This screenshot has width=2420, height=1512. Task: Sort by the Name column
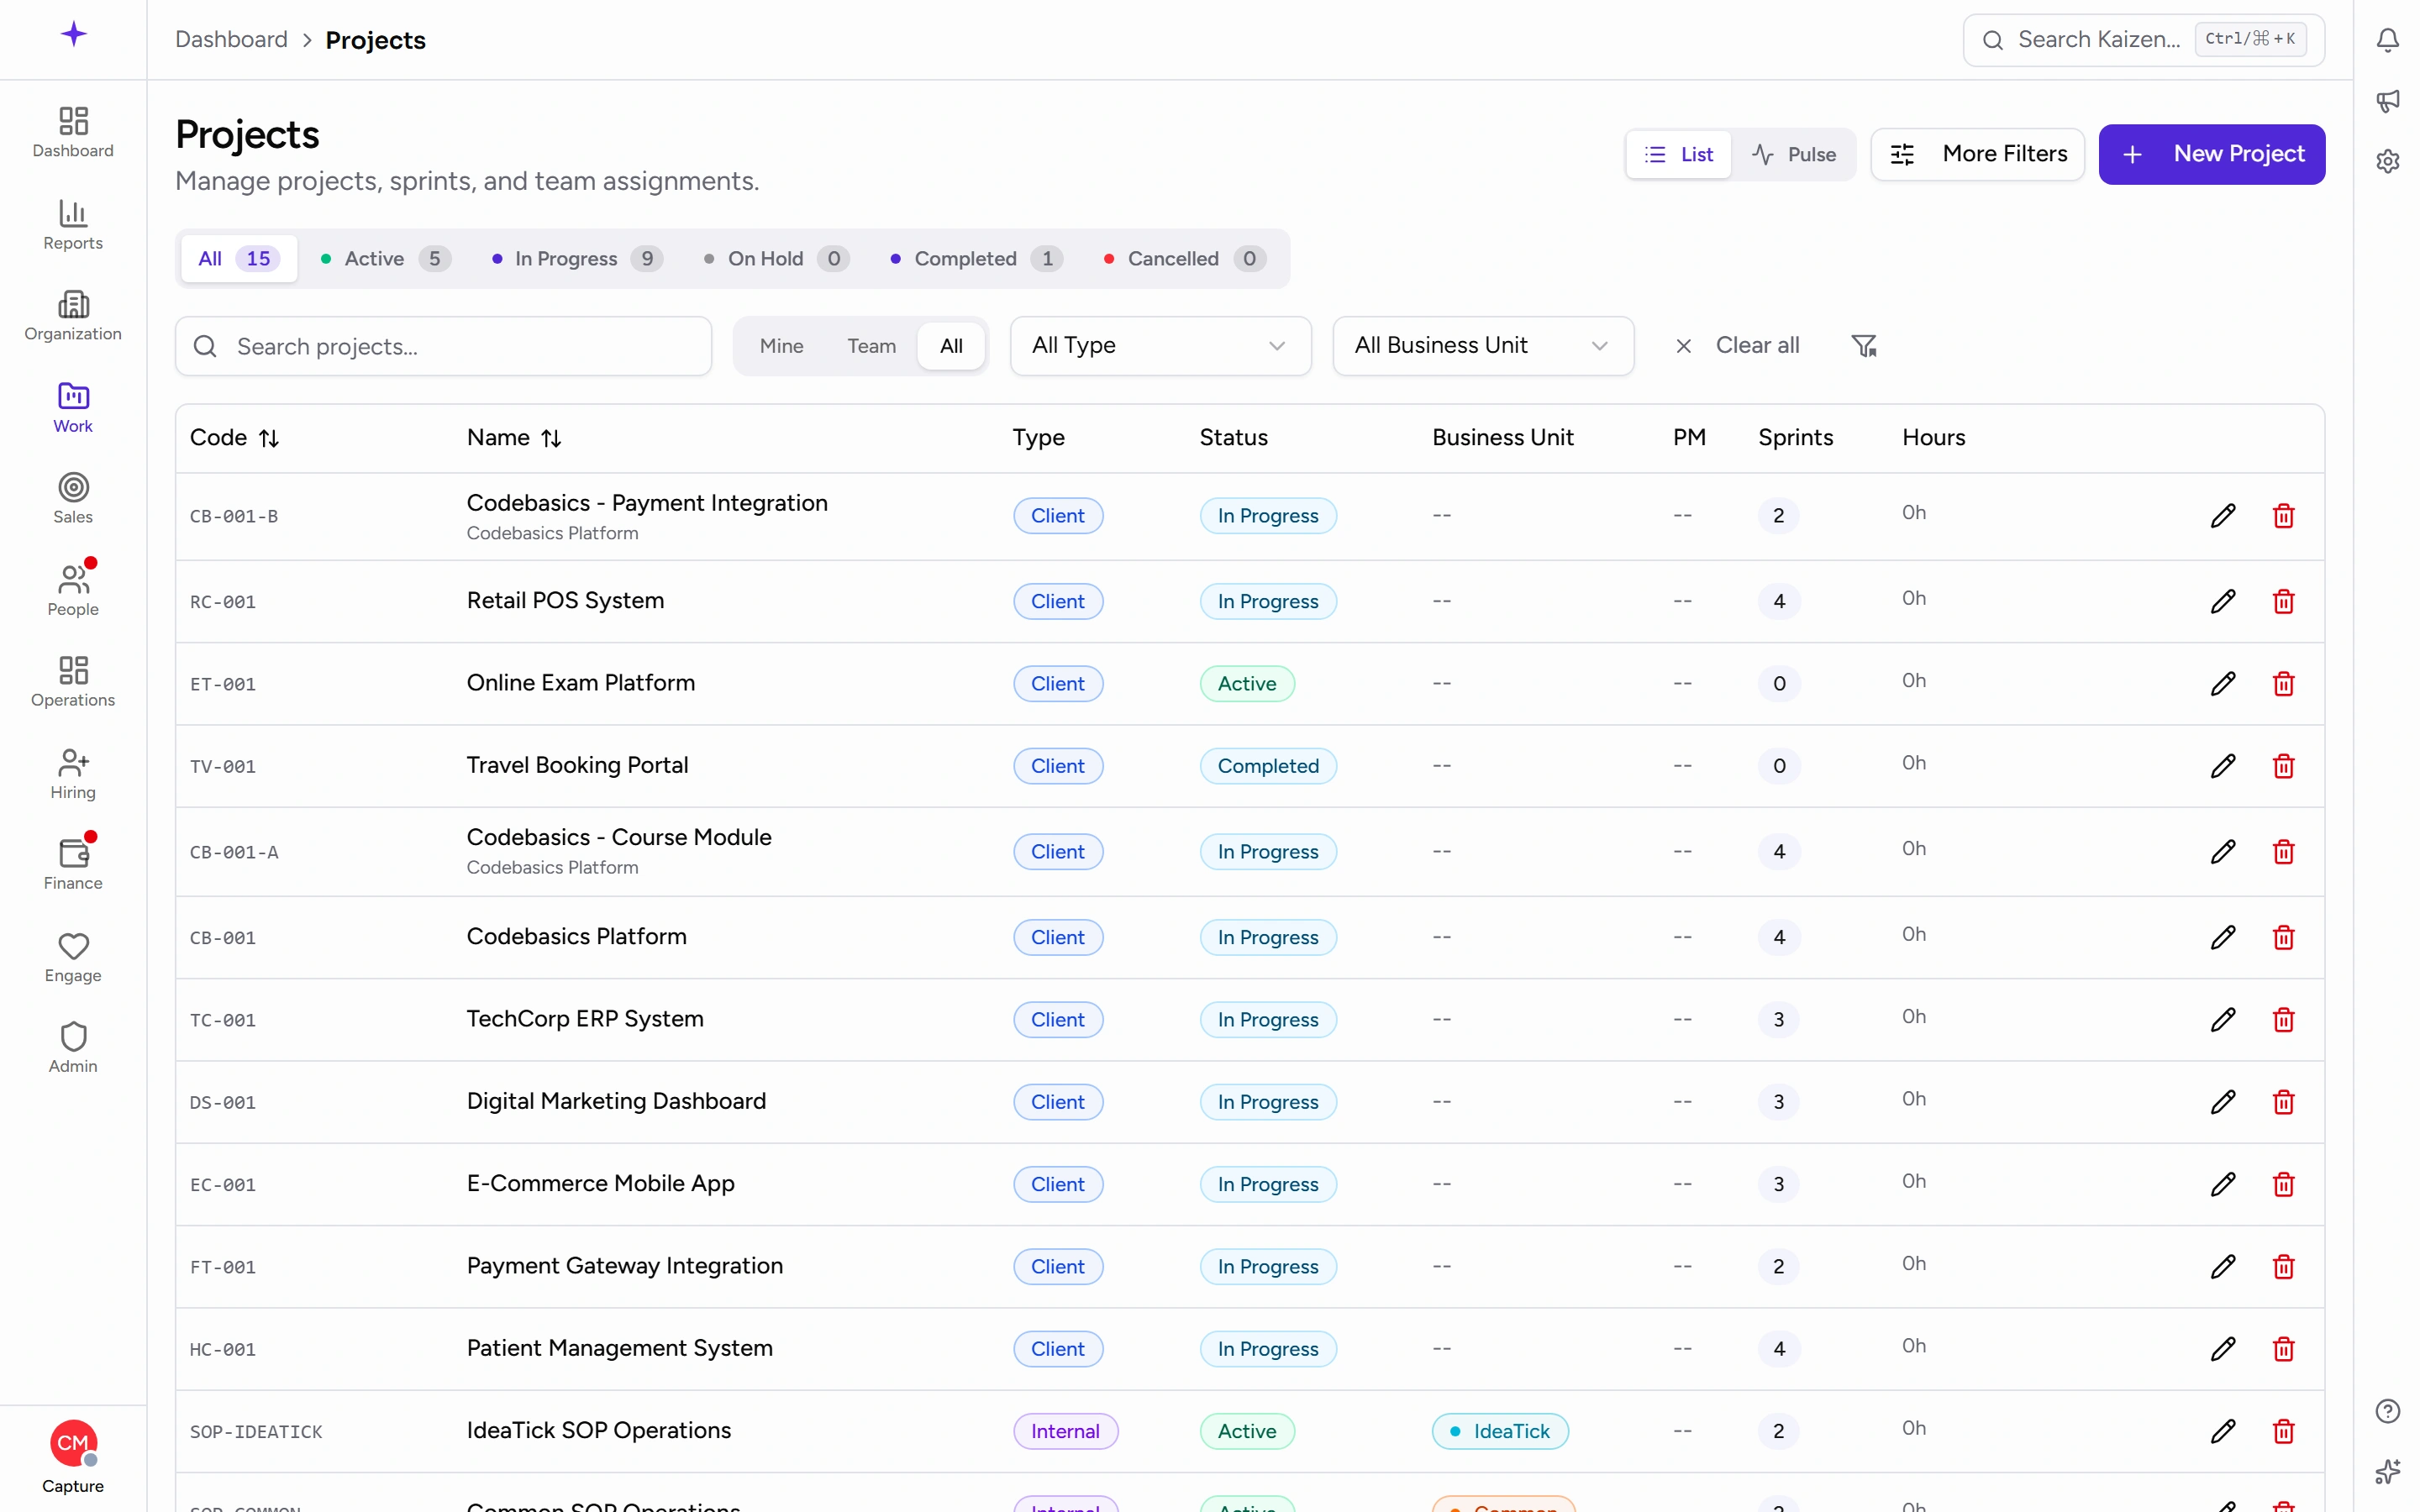[x=514, y=438]
